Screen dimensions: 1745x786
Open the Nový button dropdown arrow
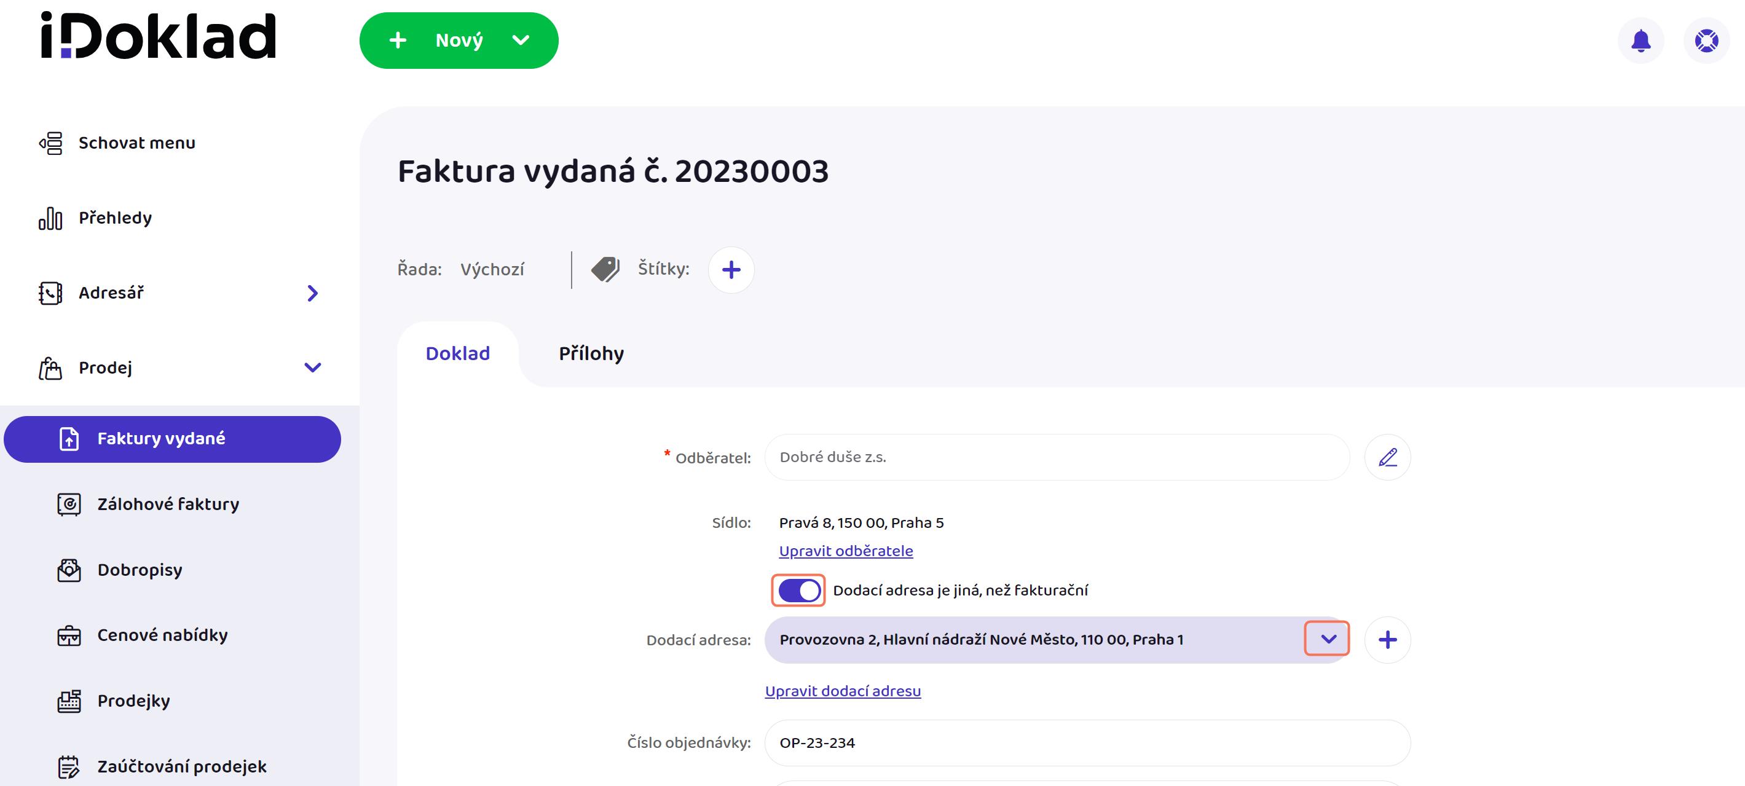521,41
